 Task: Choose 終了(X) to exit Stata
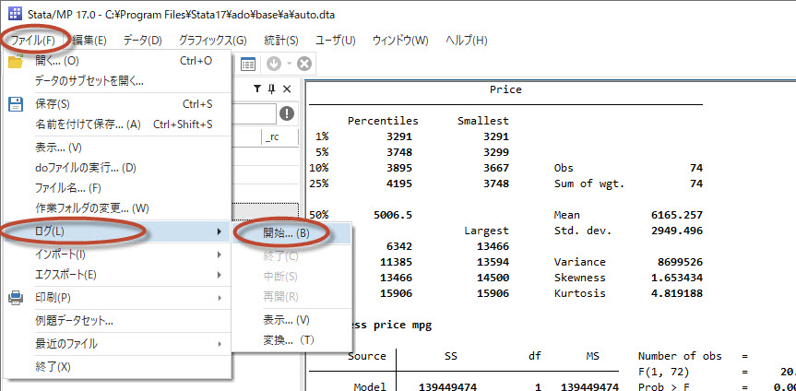pos(119,367)
